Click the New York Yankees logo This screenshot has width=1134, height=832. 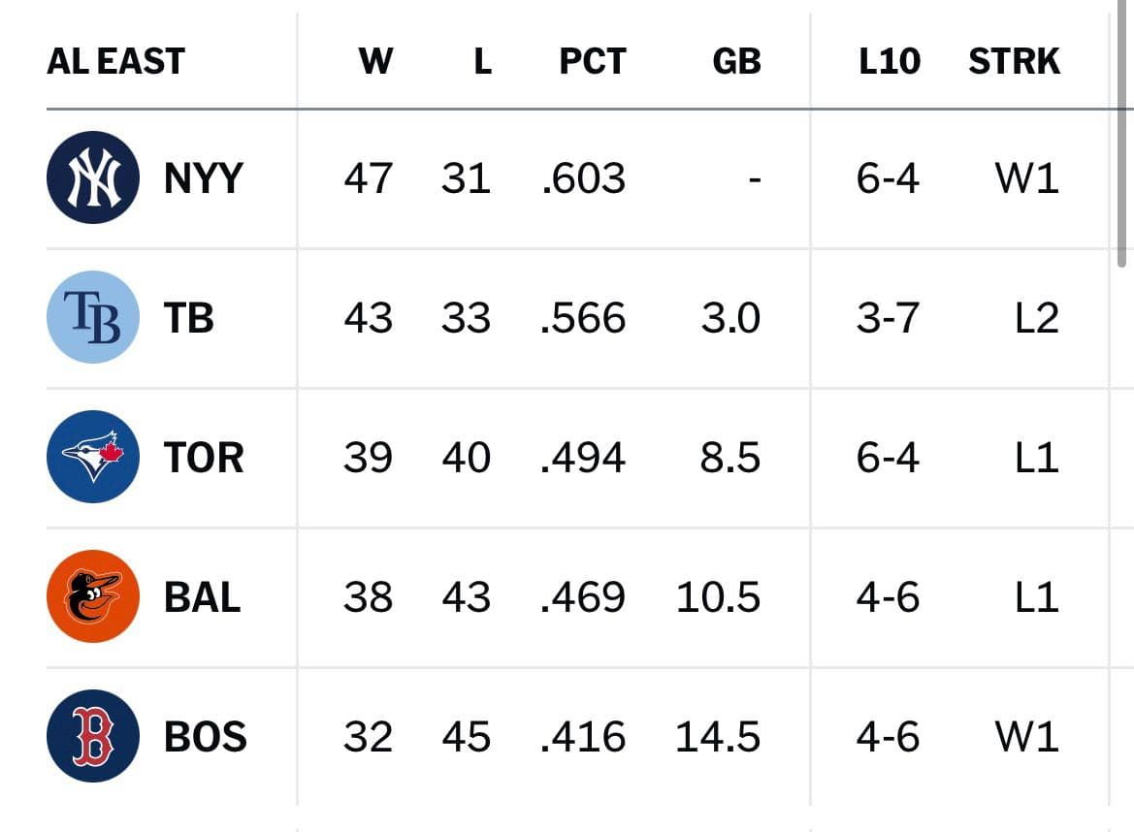(92, 177)
